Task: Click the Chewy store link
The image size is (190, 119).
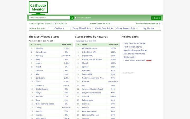Action: click(x=39, y=108)
